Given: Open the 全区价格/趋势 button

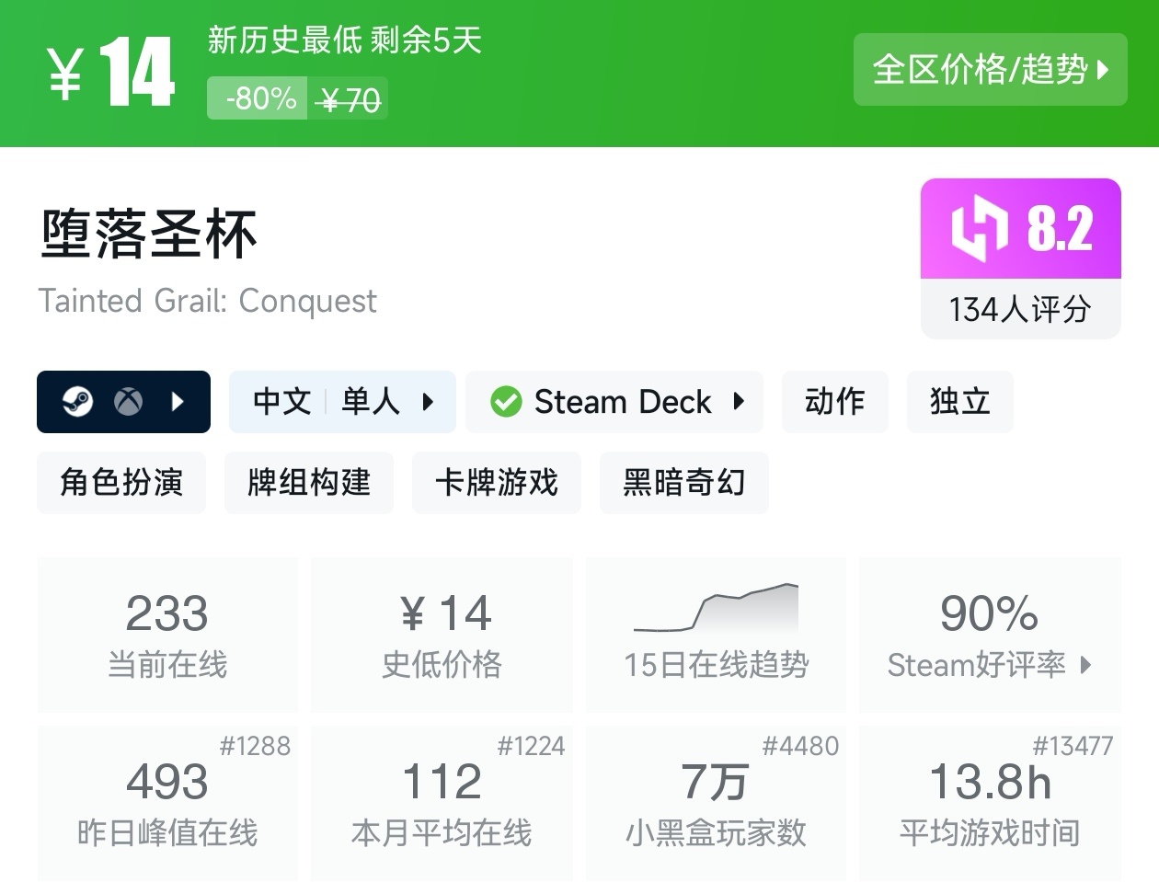Looking at the screenshot, I should point(990,69).
